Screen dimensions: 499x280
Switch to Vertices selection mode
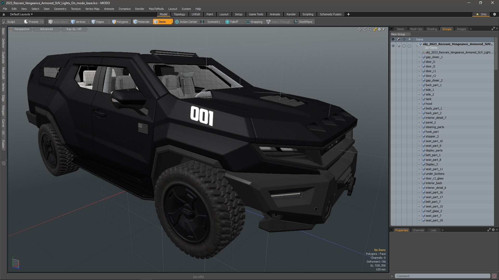80,22
